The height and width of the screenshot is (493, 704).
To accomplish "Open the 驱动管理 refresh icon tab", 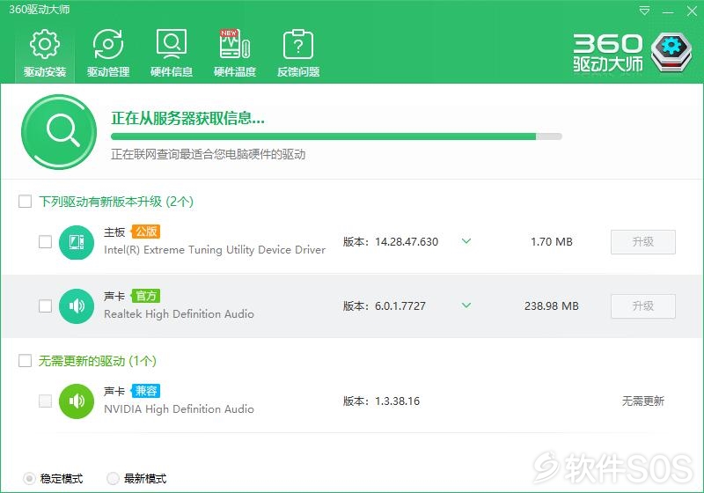I will pos(107,53).
